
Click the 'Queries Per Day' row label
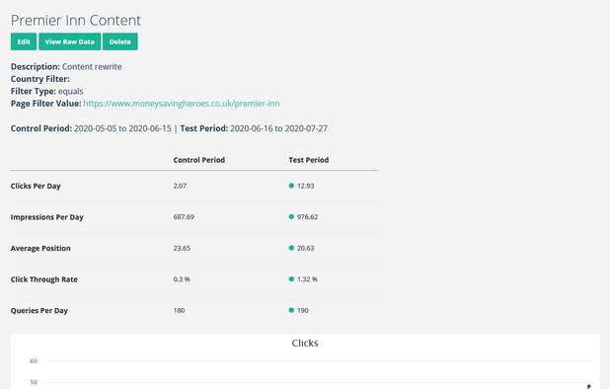pos(39,310)
